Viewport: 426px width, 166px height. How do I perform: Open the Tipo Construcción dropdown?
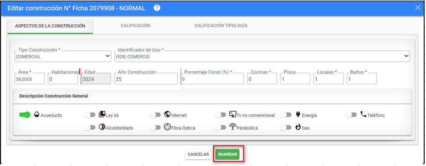pos(63,57)
